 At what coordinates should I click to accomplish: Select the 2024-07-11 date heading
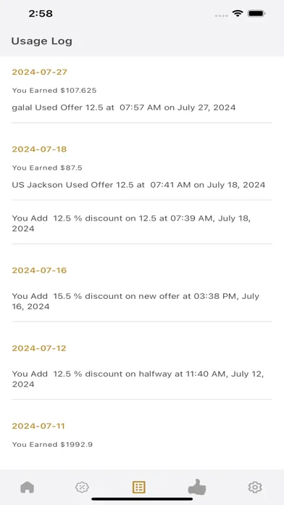[38, 426]
